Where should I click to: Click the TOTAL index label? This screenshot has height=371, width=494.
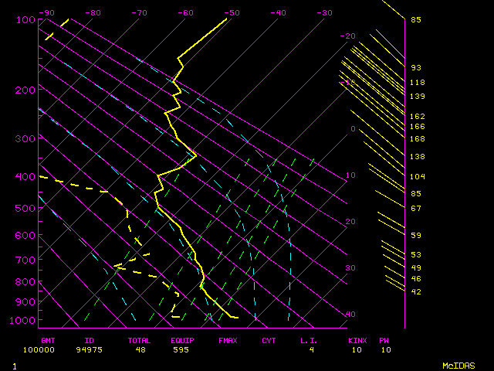pyautogui.click(x=140, y=340)
